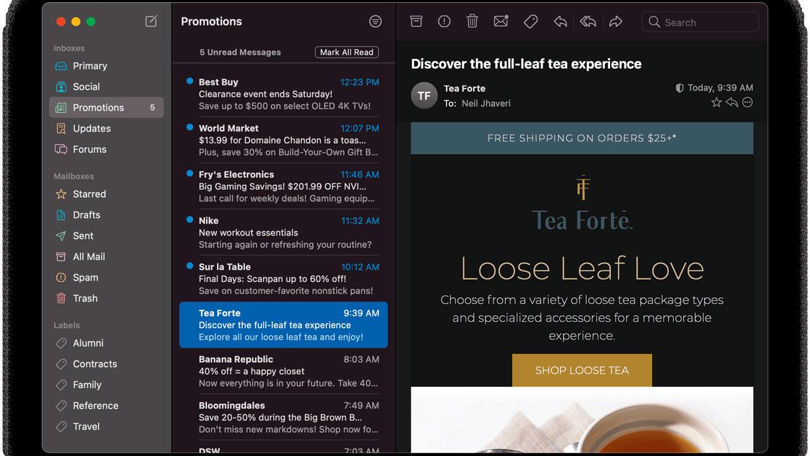Open the Sur la Table email
The height and width of the screenshot is (456, 810).
point(283,279)
